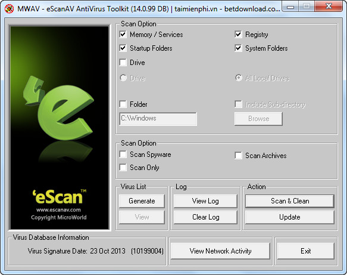Viewport: 347px width, 275px height.
Task: Select the Drive radio button
Action: (123, 78)
